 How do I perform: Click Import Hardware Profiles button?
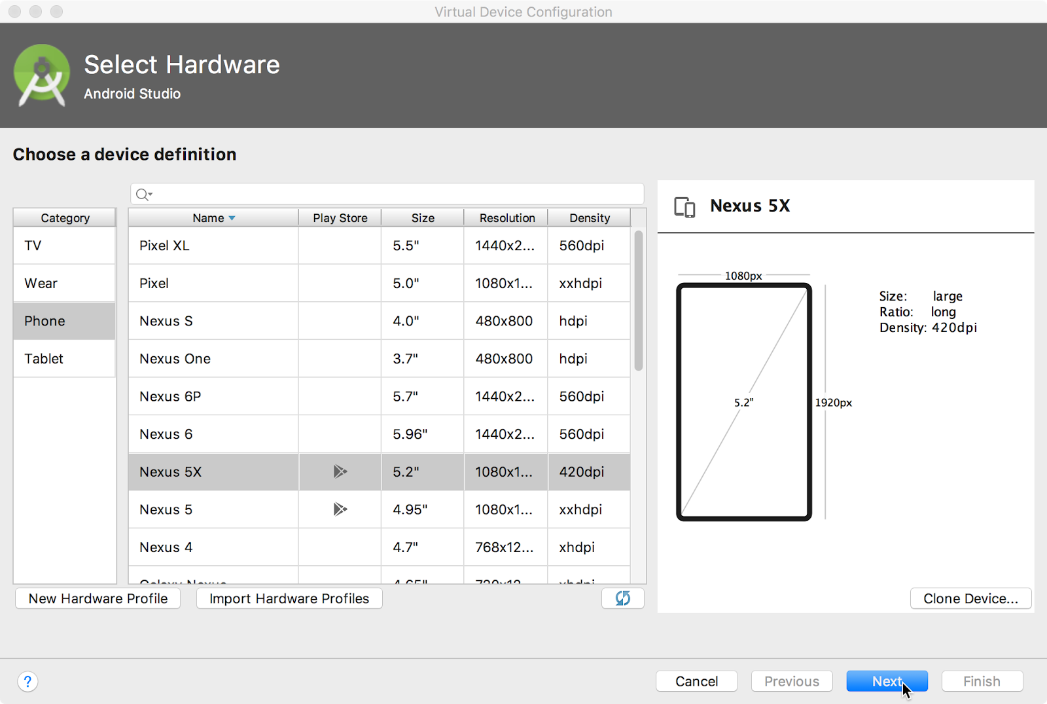pyautogui.click(x=289, y=599)
